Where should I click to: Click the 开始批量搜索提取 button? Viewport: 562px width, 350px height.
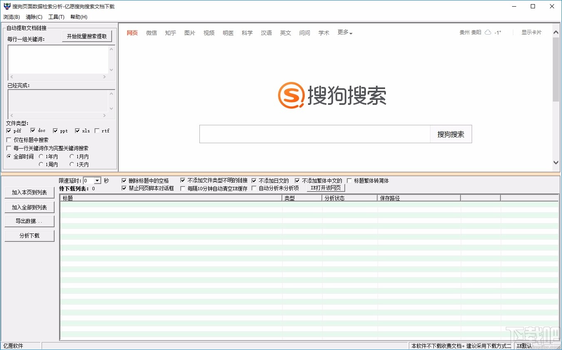tap(87, 36)
